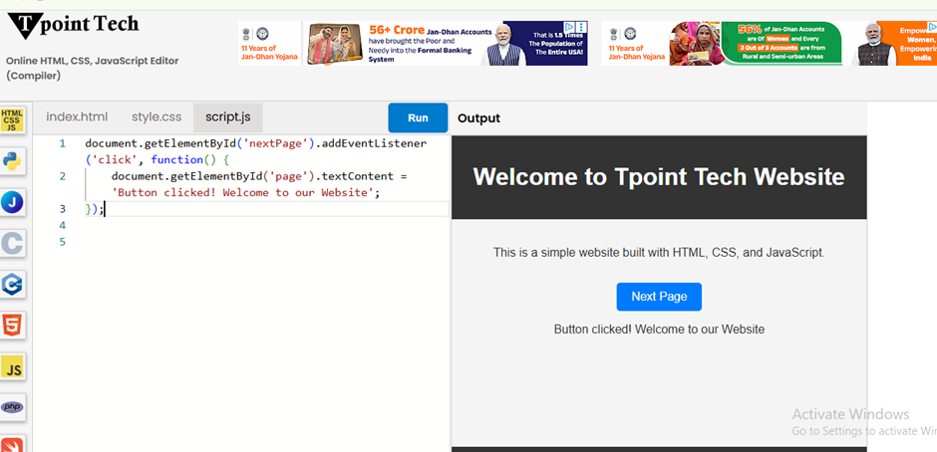This screenshot has width=937, height=452.
Task: Click the Output panel heading
Action: (478, 118)
